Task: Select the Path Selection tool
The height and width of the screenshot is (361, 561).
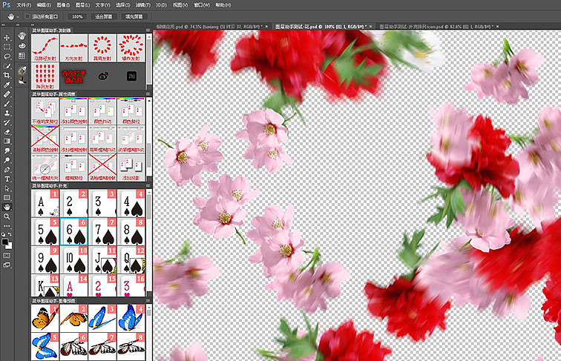Action: click(7, 188)
